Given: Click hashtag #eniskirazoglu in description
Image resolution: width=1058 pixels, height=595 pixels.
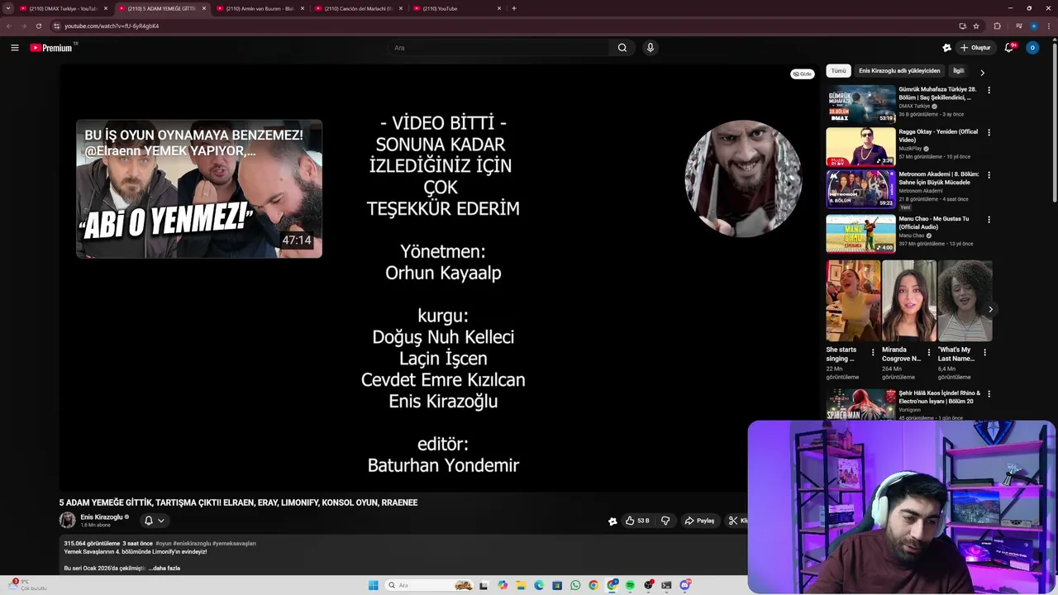Looking at the screenshot, I should [191, 544].
